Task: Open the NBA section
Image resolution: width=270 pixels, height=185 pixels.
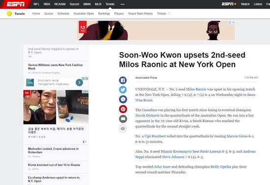Action: 47,4
